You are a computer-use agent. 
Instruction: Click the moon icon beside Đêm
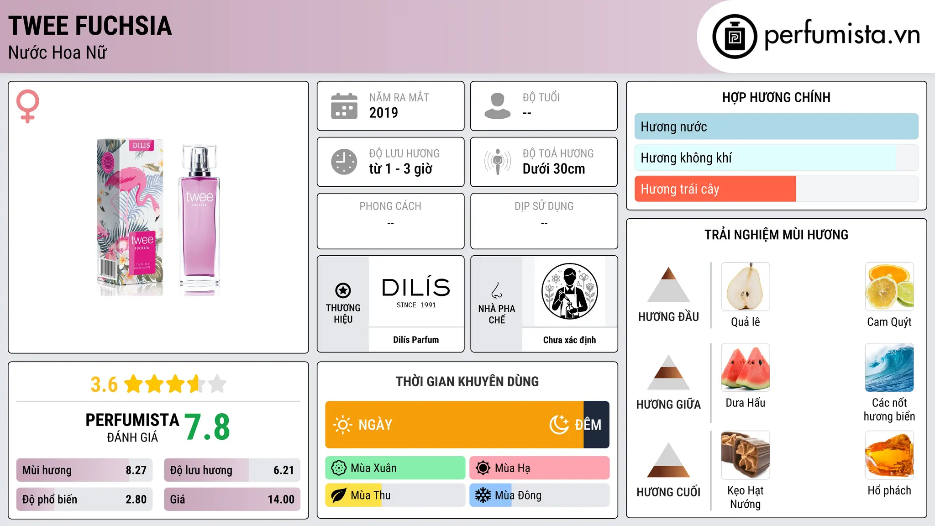pos(559,425)
